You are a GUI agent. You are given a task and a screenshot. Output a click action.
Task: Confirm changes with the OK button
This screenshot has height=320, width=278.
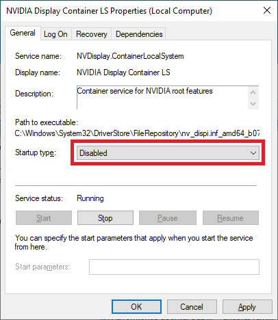coord(136,307)
